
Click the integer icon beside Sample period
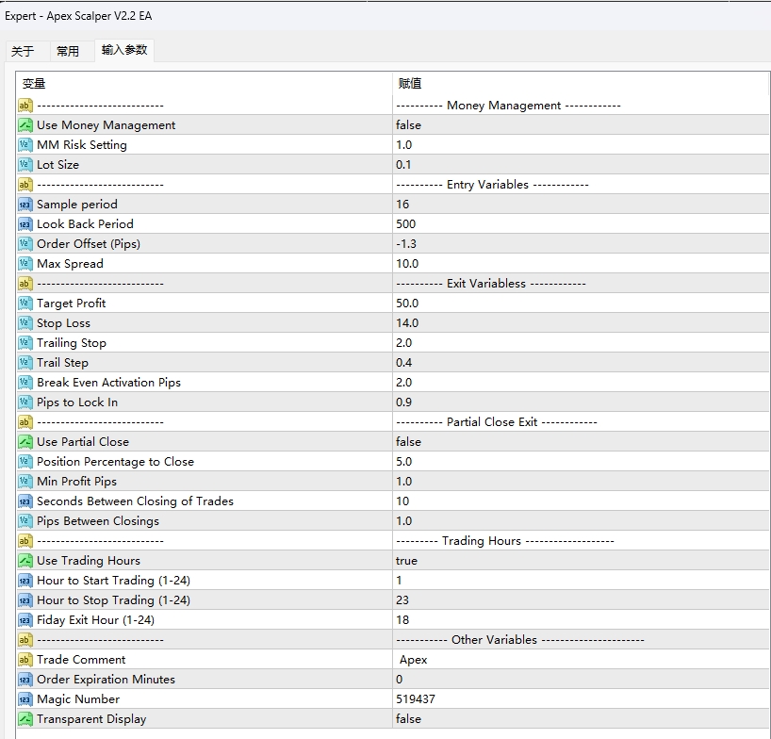coord(25,205)
